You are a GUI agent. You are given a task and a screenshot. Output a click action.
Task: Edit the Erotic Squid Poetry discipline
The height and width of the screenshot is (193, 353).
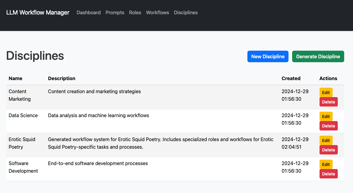click(x=326, y=140)
